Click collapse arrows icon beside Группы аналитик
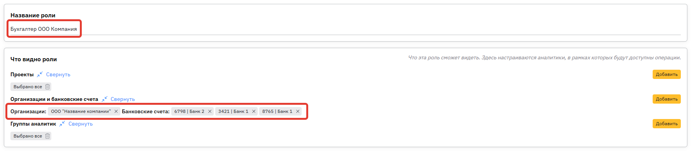 [62, 124]
